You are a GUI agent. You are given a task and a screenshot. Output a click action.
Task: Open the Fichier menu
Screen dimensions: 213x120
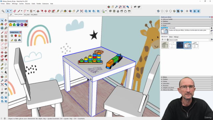(3, 4)
